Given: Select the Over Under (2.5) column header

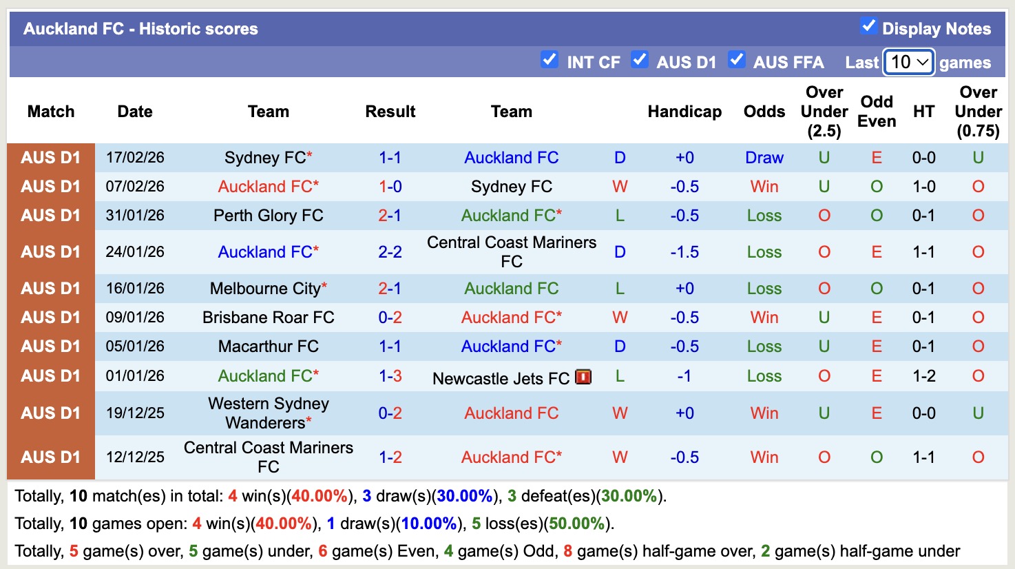Looking at the screenshot, I should pyautogui.click(x=824, y=111).
